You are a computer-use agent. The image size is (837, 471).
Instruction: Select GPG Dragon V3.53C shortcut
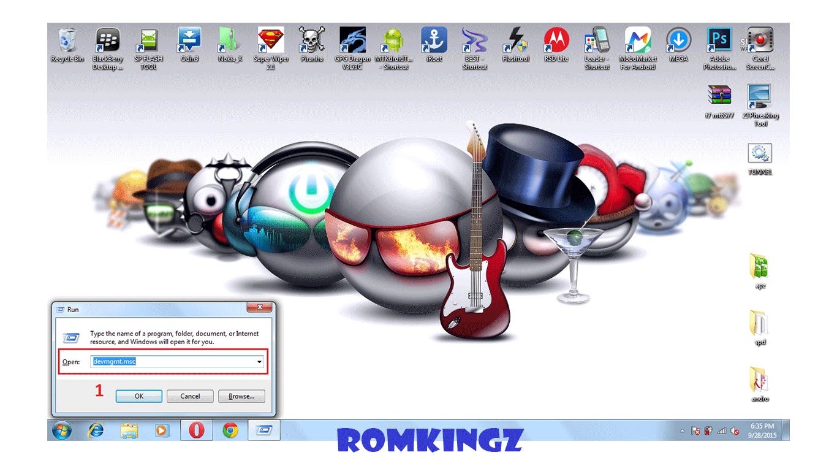[x=352, y=48]
